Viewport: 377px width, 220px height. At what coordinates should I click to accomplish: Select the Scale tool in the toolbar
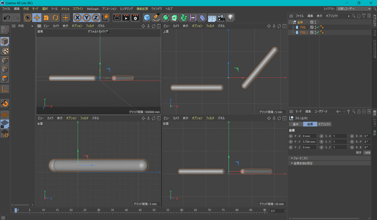pyautogui.click(x=46, y=18)
